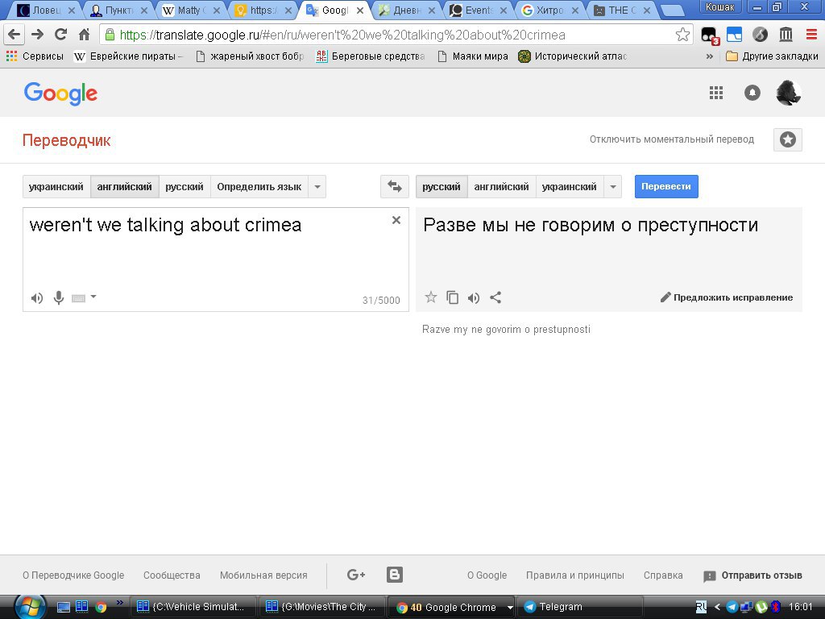825x619 pixels.
Task: Clear the source text with X
Action: 396,220
